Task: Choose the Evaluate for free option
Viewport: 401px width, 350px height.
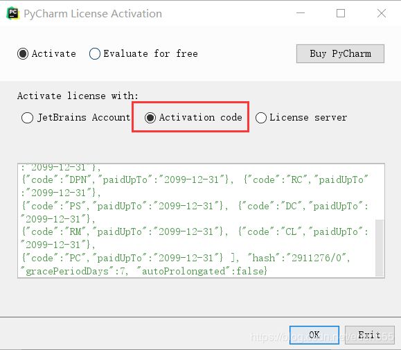Action: coord(95,54)
